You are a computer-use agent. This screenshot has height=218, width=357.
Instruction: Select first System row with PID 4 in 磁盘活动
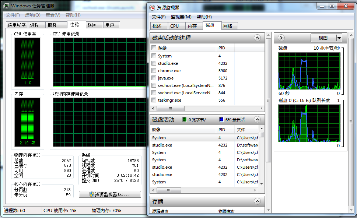pos(205,138)
